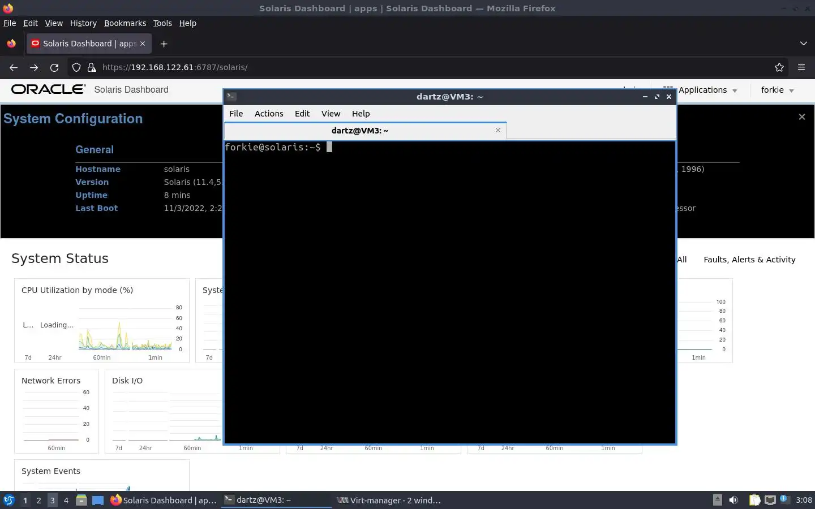Select General section heading
Screen dimensions: 815x509
(x=95, y=150)
